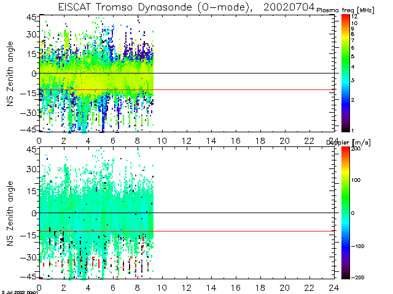
Task: Click the "-45" zenith tick of Doppler plot
Action: tap(28, 277)
